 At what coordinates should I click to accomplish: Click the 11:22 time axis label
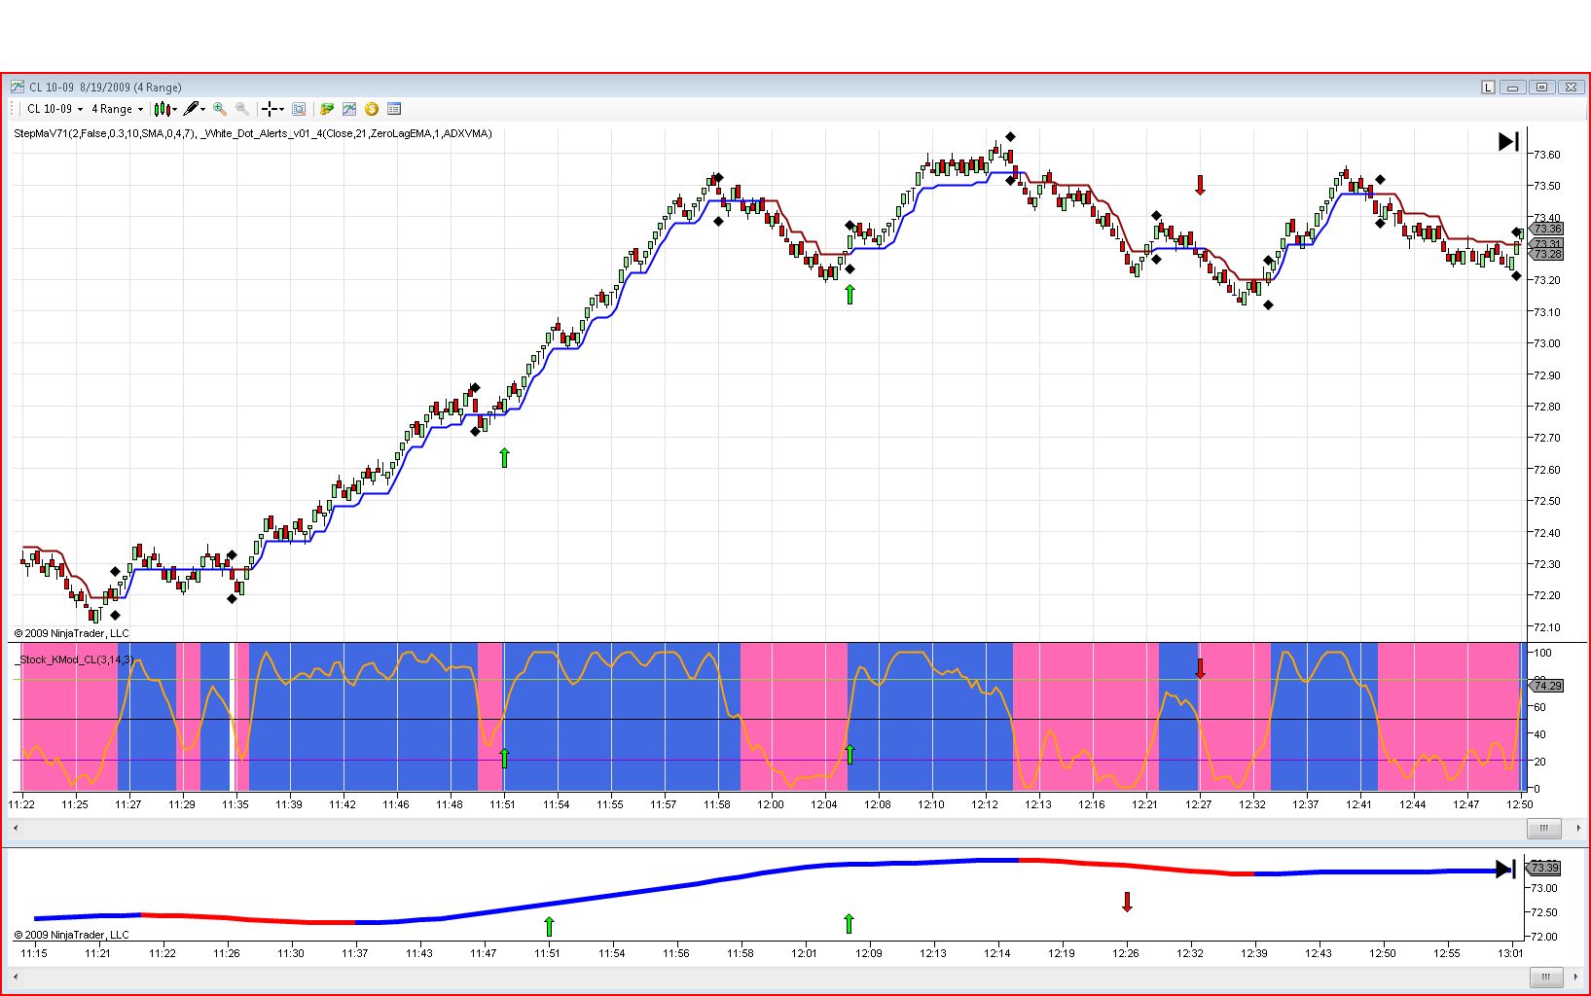pos(21,804)
